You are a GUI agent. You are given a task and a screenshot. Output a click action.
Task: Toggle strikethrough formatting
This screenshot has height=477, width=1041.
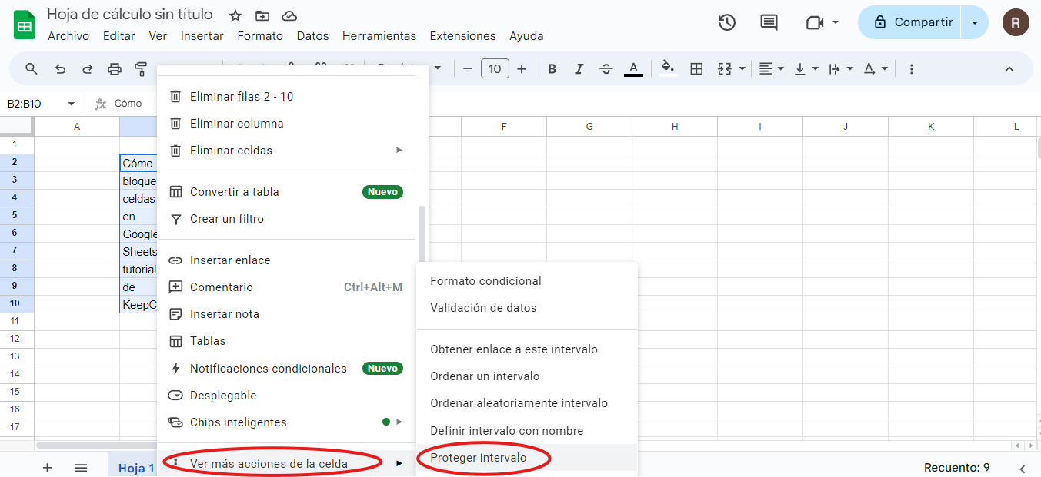pos(606,69)
